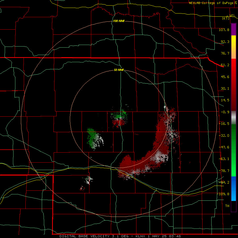Select the -32.0 scale value
Screen dimensions: 238x238
[224, 136]
